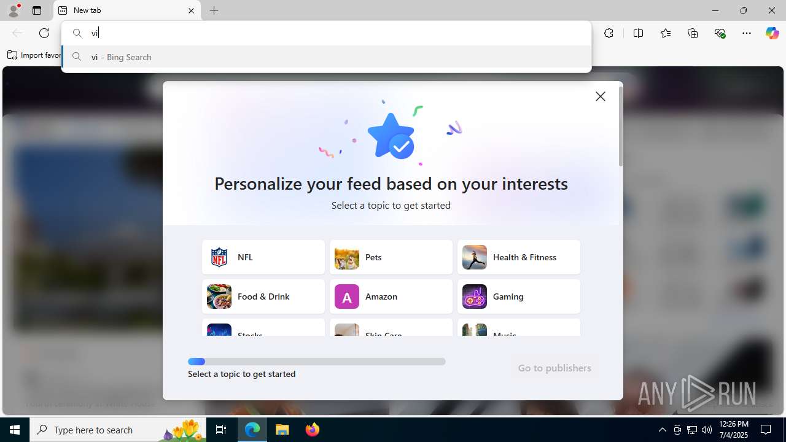
Task: Open the Favorites star icon
Action: (666, 33)
